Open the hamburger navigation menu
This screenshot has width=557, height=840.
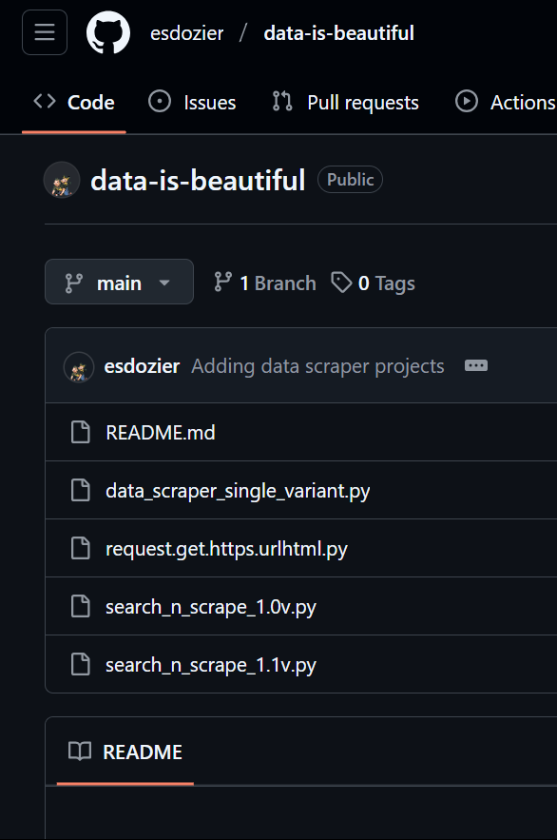pyautogui.click(x=45, y=32)
